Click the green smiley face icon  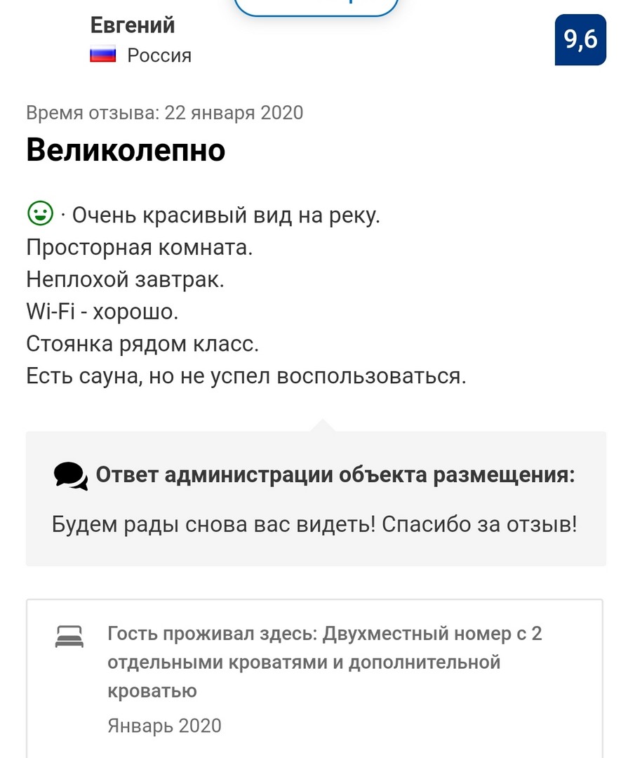point(40,213)
